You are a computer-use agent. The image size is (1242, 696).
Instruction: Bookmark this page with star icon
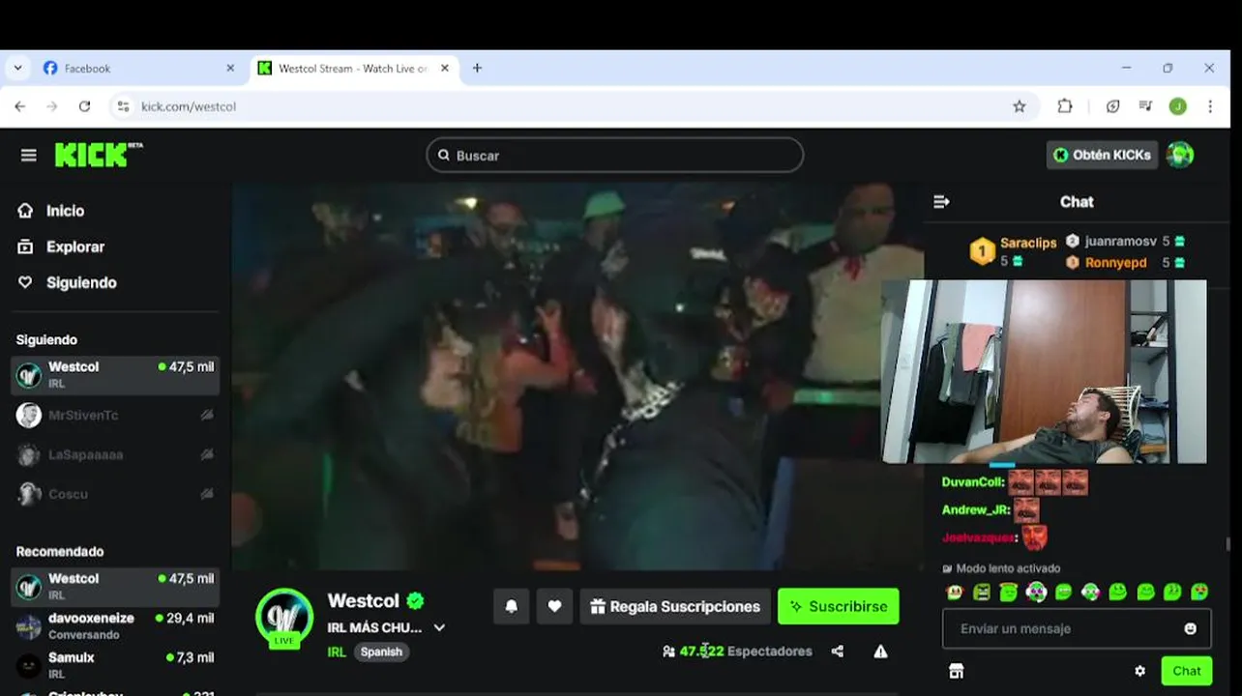[x=1019, y=106]
